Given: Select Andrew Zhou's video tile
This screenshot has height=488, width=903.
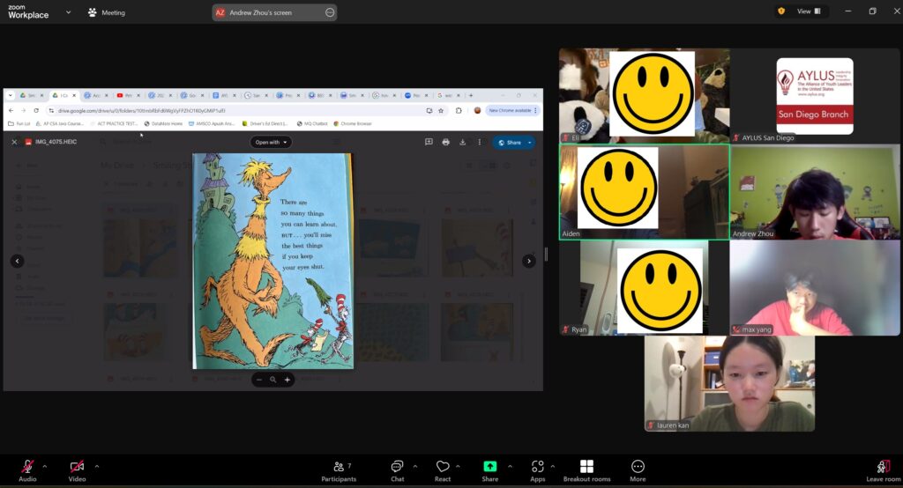Looking at the screenshot, I should pyautogui.click(x=814, y=192).
